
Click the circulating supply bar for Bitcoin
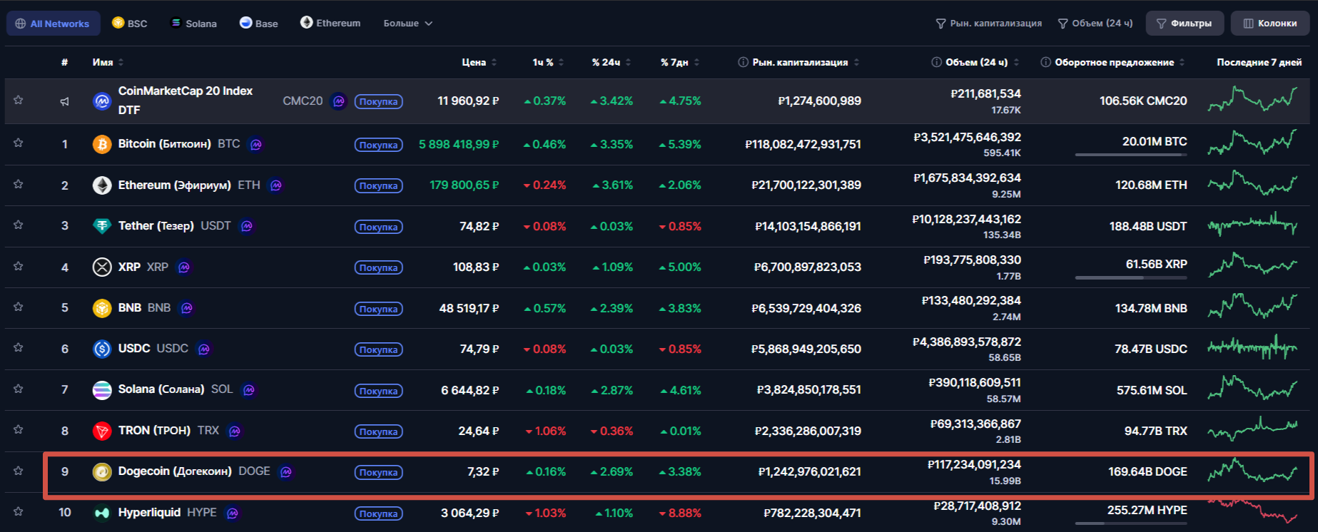pyautogui.click(x=1130, y=154)
